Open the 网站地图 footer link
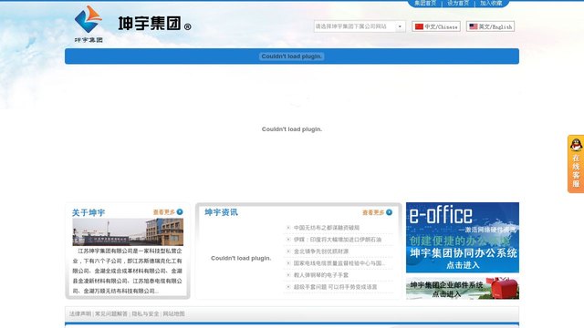The width and height of the screenshot is (584, 328). (174, 313)
